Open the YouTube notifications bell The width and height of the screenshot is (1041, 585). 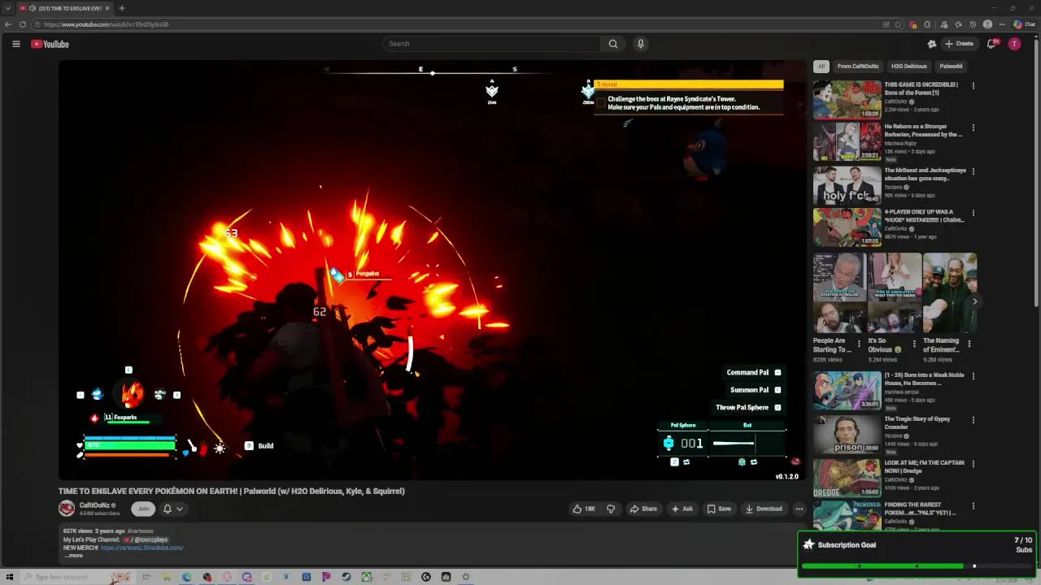[x=991, y=44]
